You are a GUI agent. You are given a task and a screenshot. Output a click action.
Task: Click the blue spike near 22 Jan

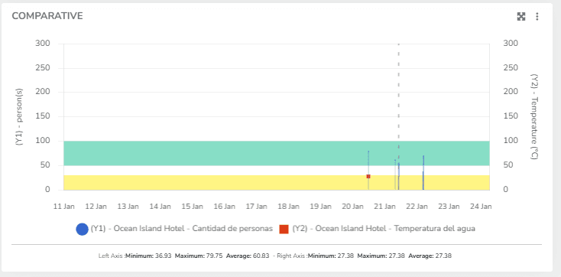[x=423, y=172]
